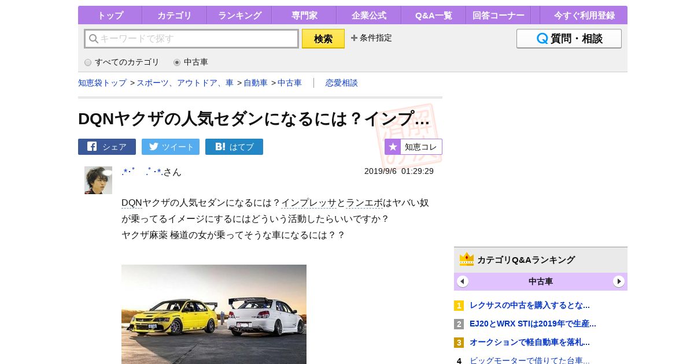
Task: Click the Twitter bird icon on ツイート
Action: coord(153,147)
